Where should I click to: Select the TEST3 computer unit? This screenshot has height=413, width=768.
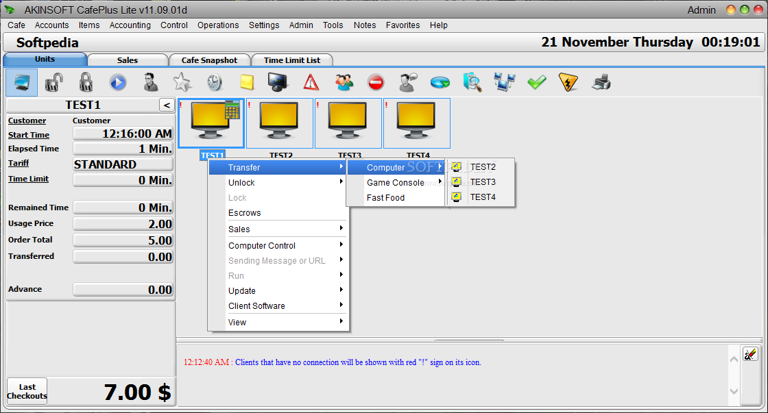pyautogui.click(x=348, y=123)
